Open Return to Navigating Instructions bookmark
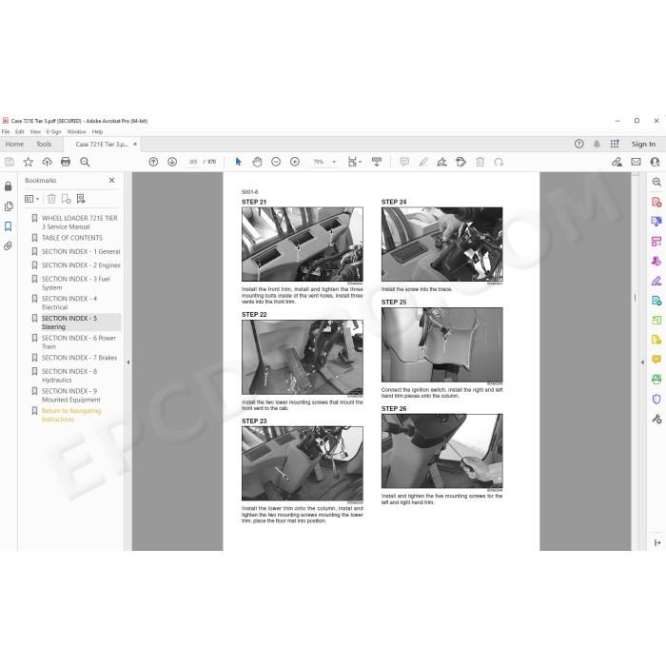This screenshot has width=666, height=666. point(71,415)
